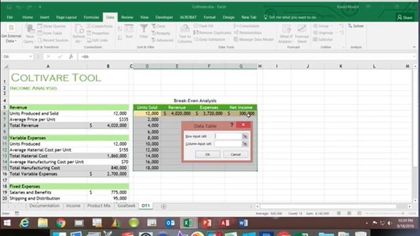The height and width of the screenshot is (236, 420).
Task: Open the GoalSeek sheet tab
Action: 126,206
